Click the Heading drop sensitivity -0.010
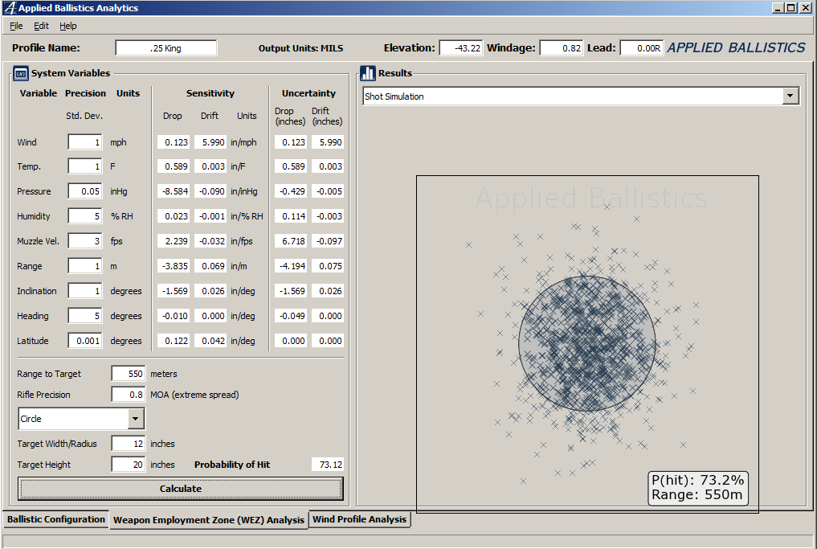 (x=174, y=316)
